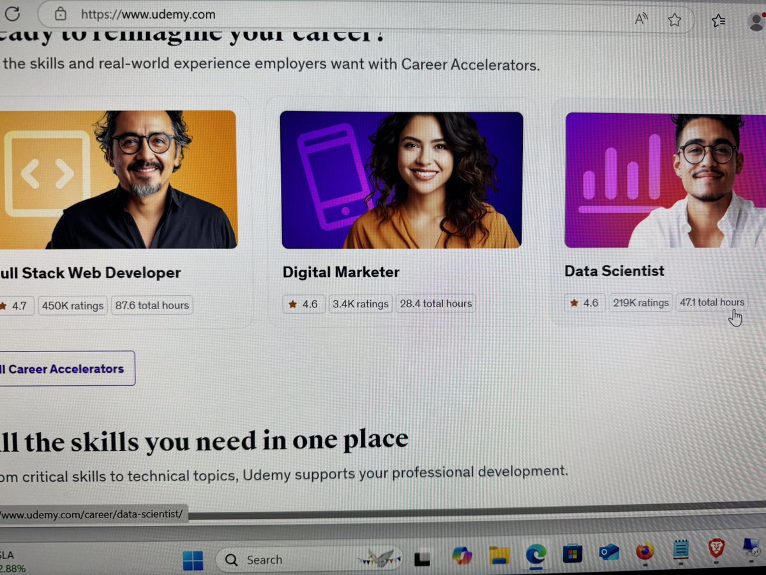Activate the Read Aloud icon
The image size is (766, 575).
click(x=642, y=19)
